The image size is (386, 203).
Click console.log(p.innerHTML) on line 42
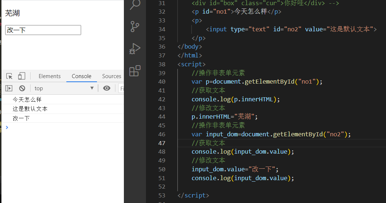(x=236, y=99)
